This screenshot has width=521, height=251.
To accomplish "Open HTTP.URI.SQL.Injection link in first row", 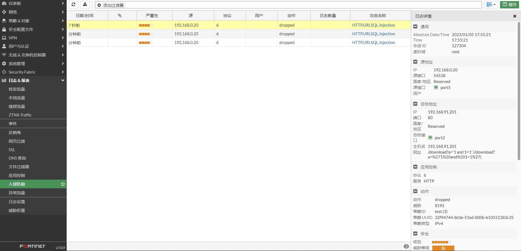I will point(373,25).
